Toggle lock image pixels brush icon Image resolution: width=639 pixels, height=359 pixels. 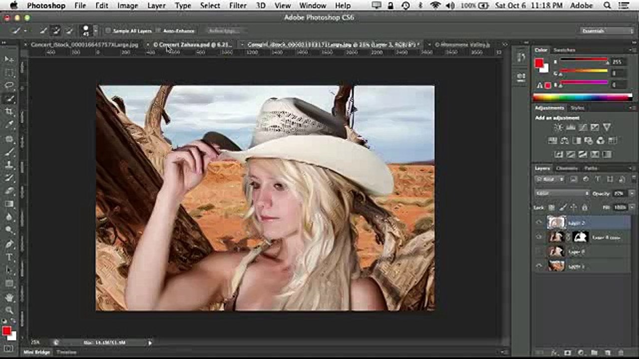(563, 207)
